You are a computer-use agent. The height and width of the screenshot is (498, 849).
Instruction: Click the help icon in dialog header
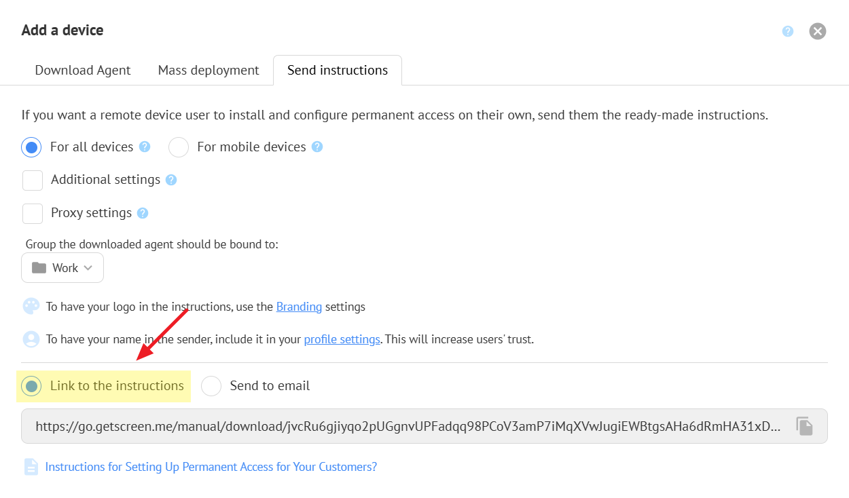788,31
